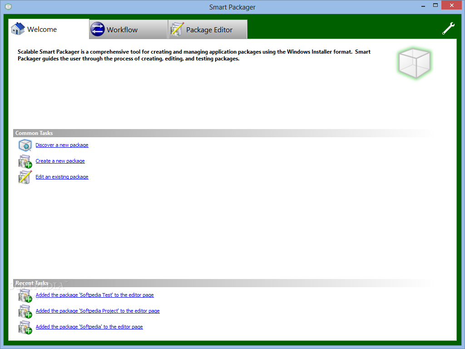Open recent task 'Softpedia Project' link
Image resolution: width=465 pixels, height=349 pixels.
98,311
